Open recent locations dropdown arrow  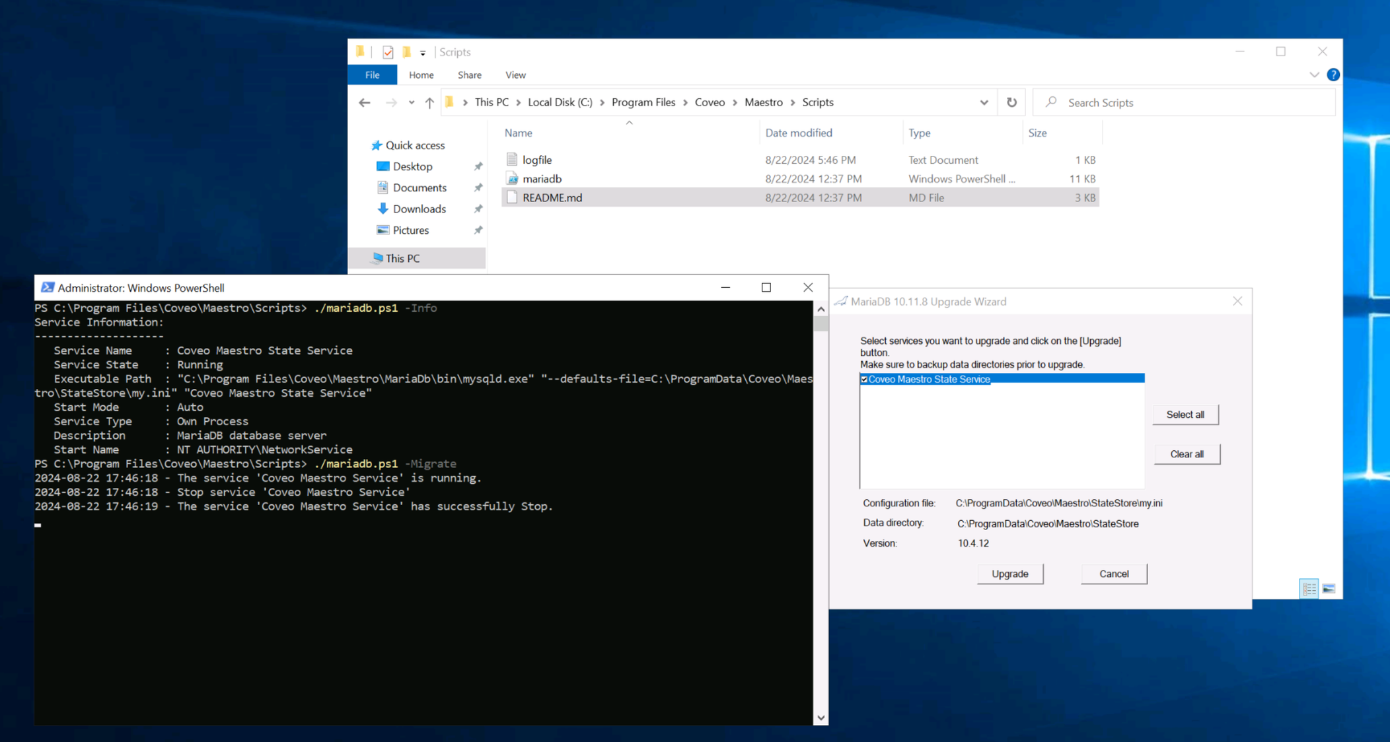[411, 102]
